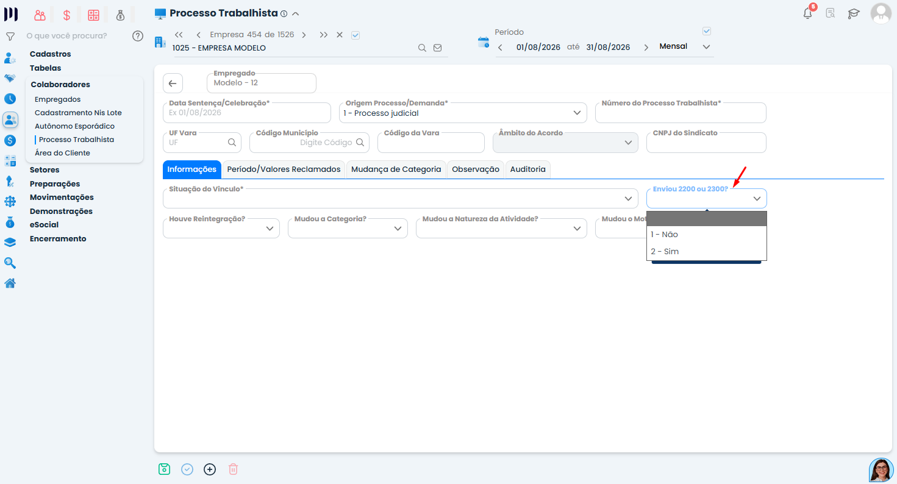Go back with the arrow button

coord(173,83)
